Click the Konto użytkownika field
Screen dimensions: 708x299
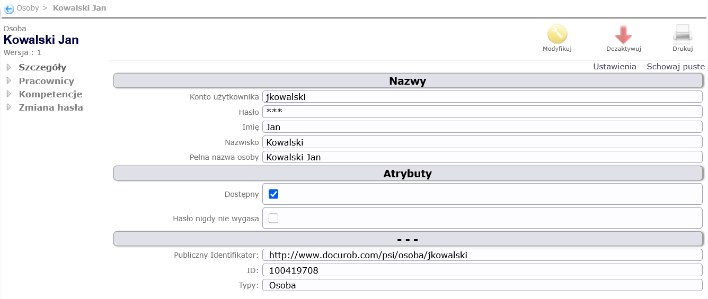(x=482, y=97)
